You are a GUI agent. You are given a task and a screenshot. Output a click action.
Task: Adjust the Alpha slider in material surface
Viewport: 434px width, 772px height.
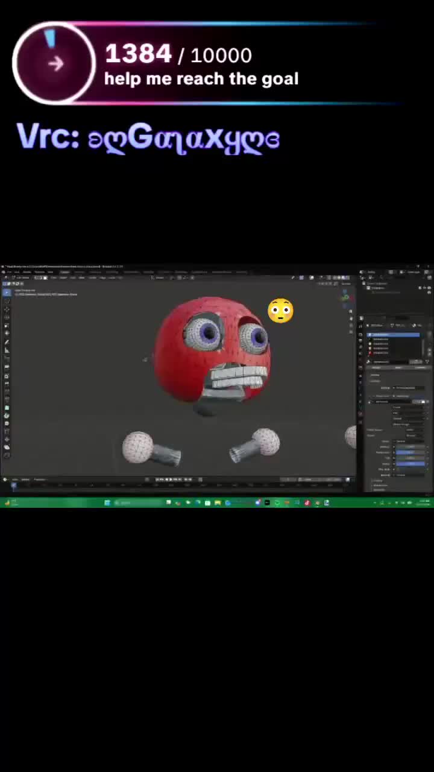(x=410, y=464)
